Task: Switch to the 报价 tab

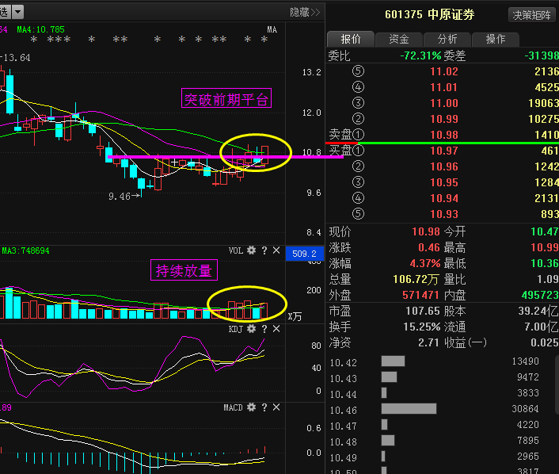Action: 351,39
